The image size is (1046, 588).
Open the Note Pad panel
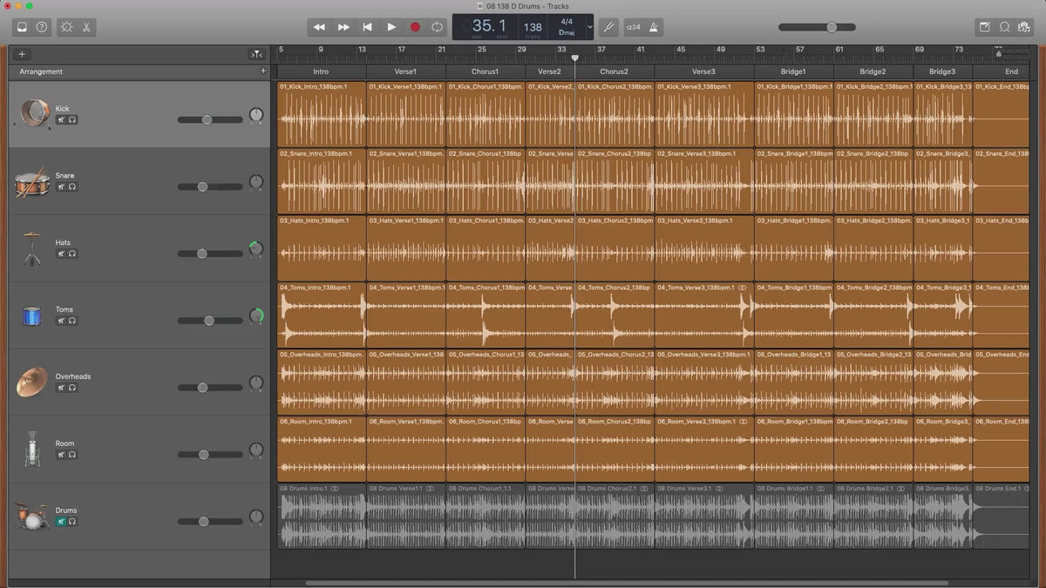(985, 27)
